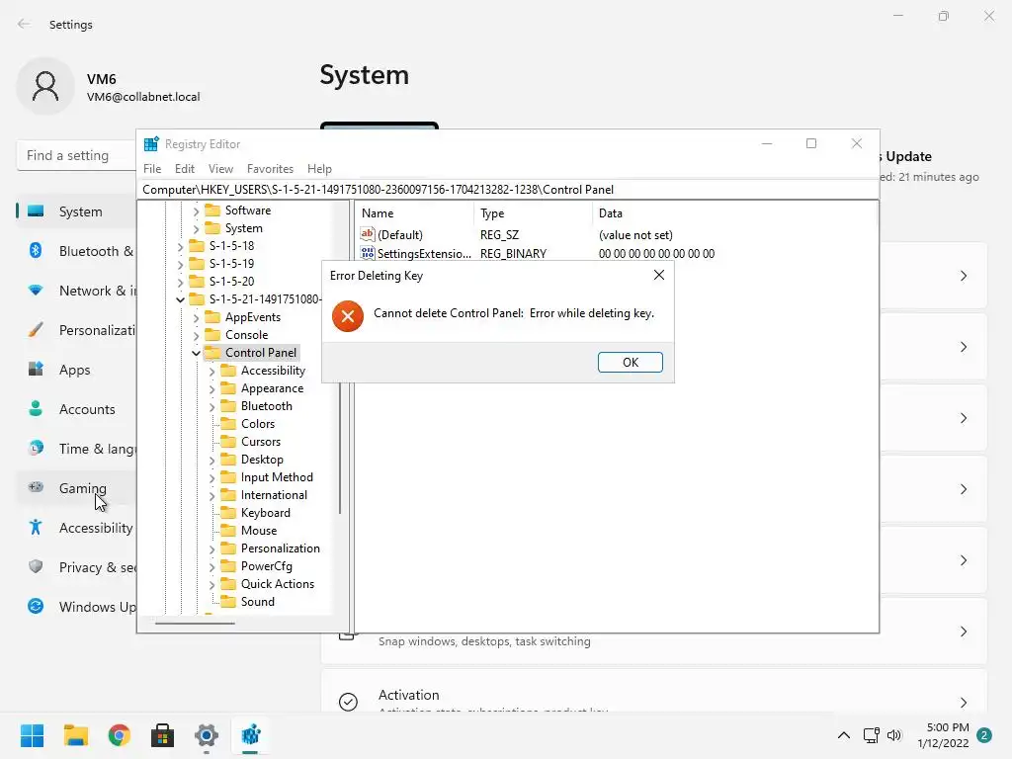This screenshot has width=1012, height=759.
Task: Open Microsoft Store from the taskbar
Action: click(163, 735)
